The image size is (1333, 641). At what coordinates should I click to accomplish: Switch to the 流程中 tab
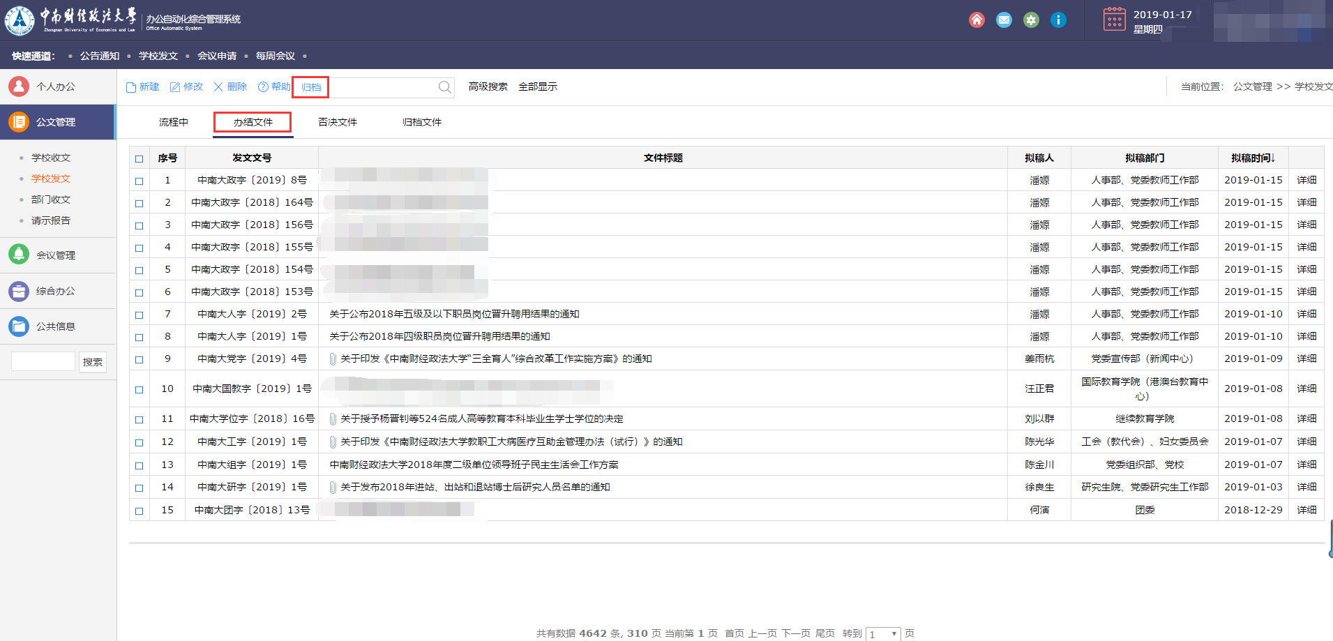click(x=173, y=122)
